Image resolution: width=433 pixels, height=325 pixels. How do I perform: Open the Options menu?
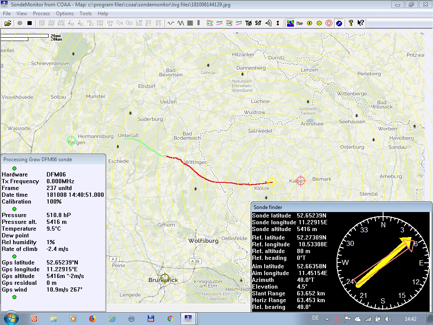(x=65, y=14)
